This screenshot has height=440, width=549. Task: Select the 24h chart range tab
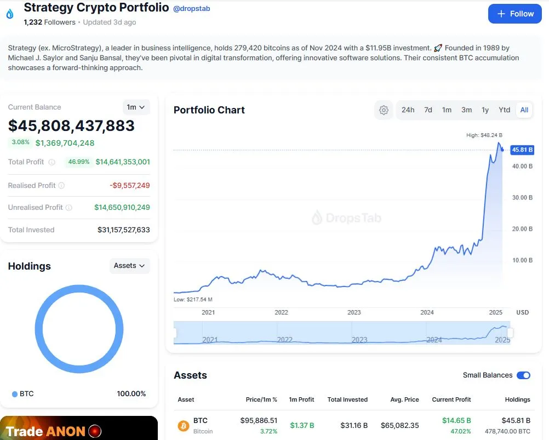tap(408, 110)
